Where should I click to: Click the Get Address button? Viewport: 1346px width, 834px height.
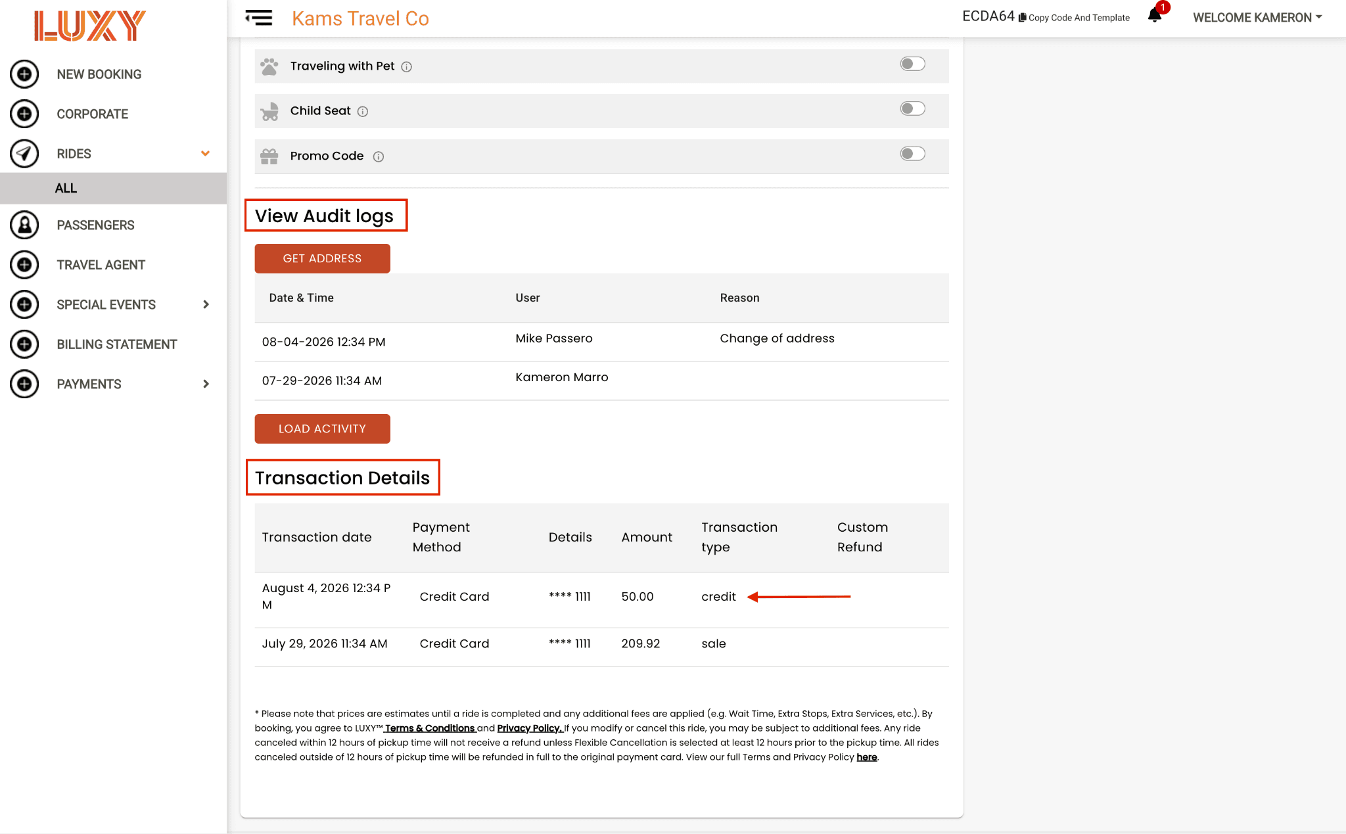(x=322, y=258)
